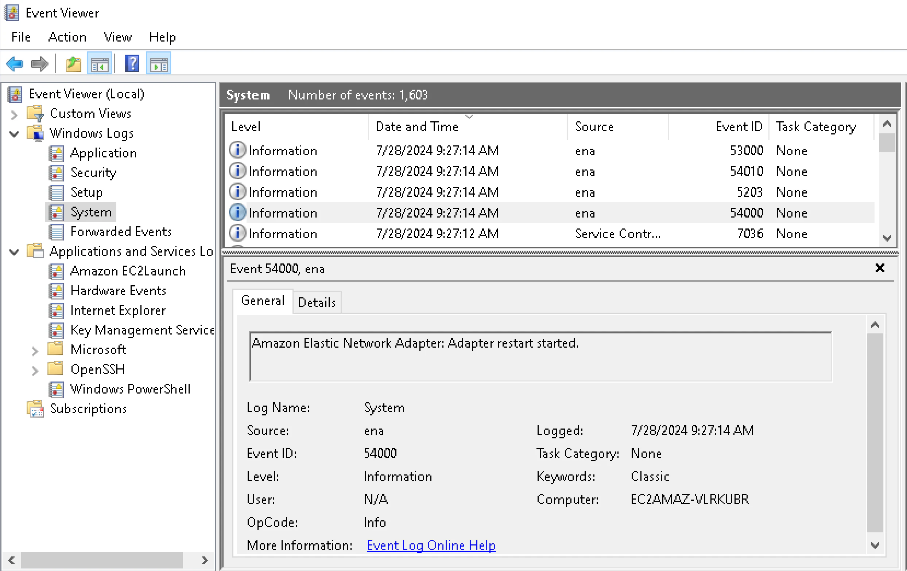Open the Hardware Events log
This screenshot has height=571, width=907.
(x=118, y=291)
